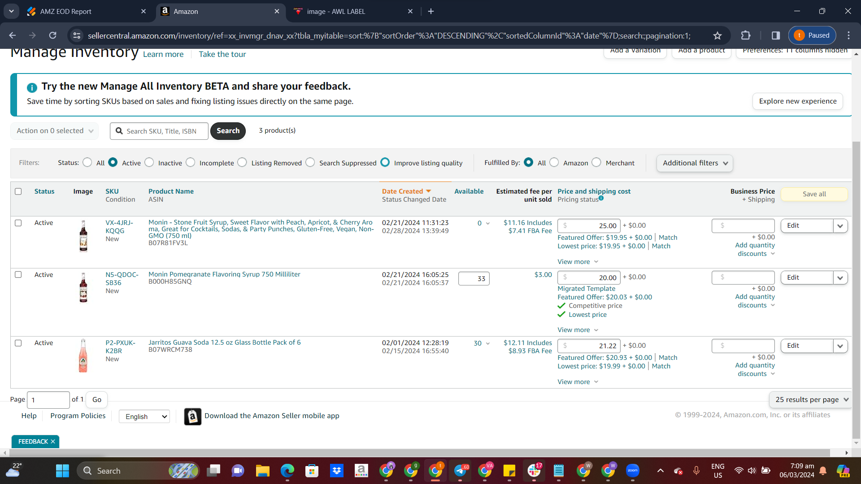
Task: Expand the Additional filters dropdown
Action: [x=695, y=163]
